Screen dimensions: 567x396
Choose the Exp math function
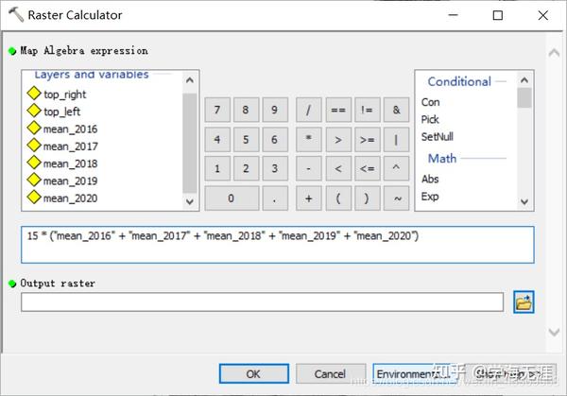tap(430, 197)
